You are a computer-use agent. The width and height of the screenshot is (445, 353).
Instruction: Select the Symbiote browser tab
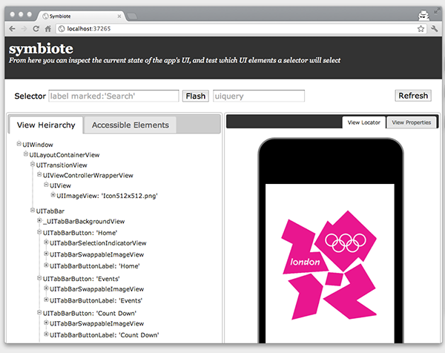tap(79, 16)
